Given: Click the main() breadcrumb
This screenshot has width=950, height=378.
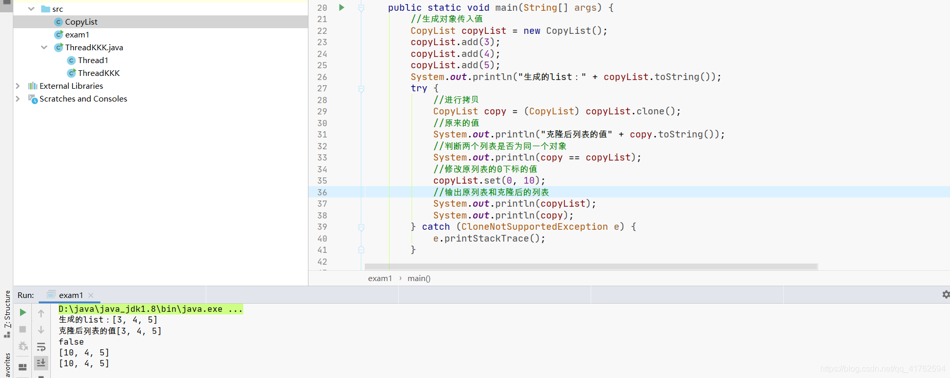Looking at the screenshot, I should pos(419,278).
